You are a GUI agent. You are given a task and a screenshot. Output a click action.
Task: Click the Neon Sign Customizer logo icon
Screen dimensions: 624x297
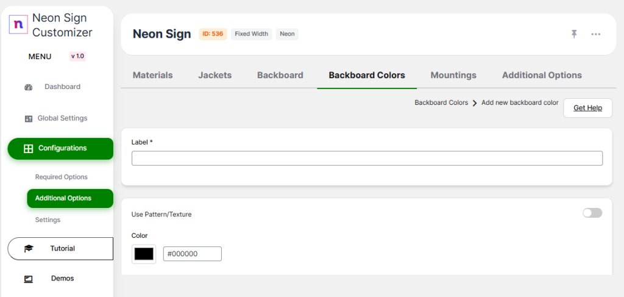(18, 24)
